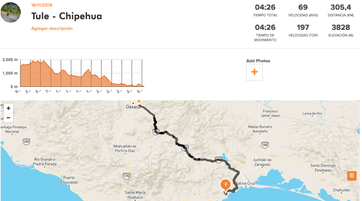This screenshot has height=201, width=362.
Task: Select the ride date 16/11/2019
Action: click(42, 5)
